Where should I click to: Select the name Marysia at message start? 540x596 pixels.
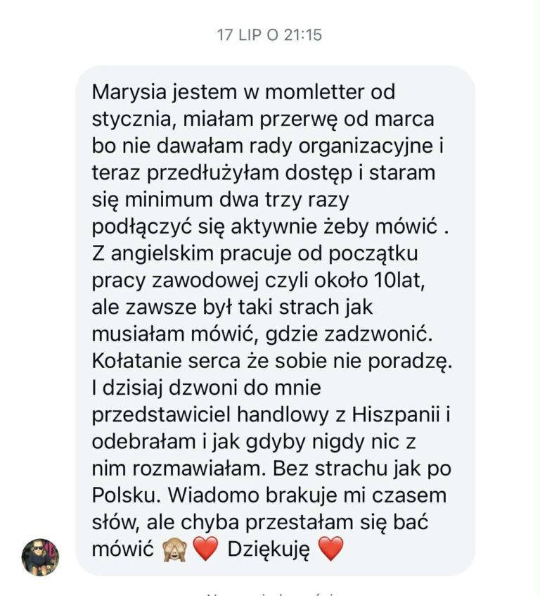pyautogui.click(x=129, y=93)
